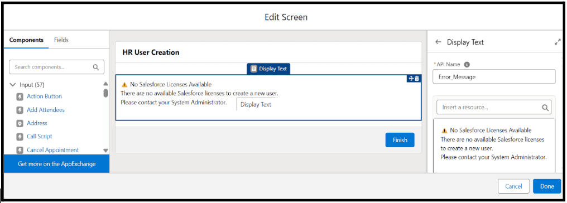Click the Display Text tooltip label

point(256,105)
